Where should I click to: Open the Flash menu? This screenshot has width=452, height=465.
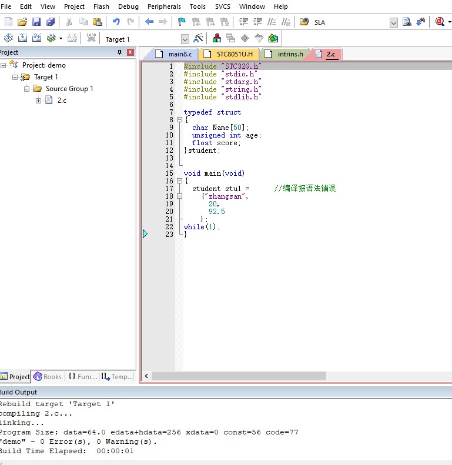click(x=101, y=6)
